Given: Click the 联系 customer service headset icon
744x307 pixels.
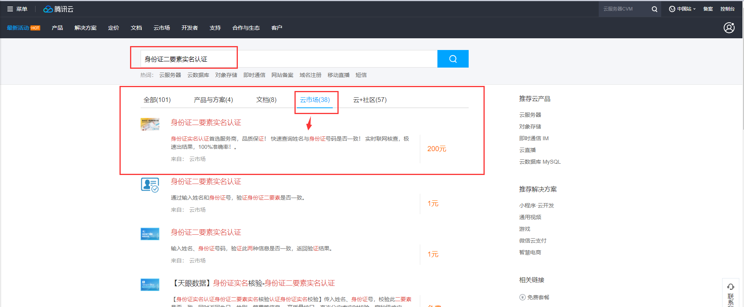Looking at the screenshot, I should [730, 287].
